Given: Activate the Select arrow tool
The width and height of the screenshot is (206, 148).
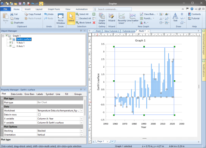Looking at the screenshot, I should click(71, 18).
